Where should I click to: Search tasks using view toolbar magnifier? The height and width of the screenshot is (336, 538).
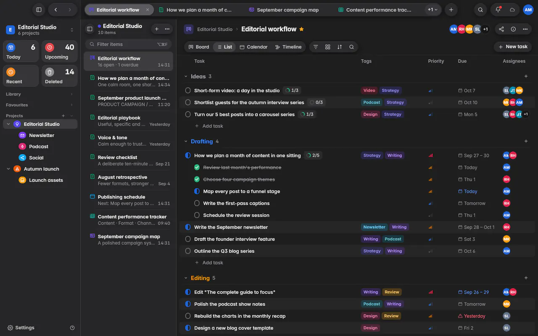[351, 47]
